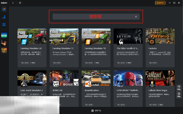This screenshot has width=183, height=114.
Task: Open the Skyrim cover image
Action: coord(128,36)
